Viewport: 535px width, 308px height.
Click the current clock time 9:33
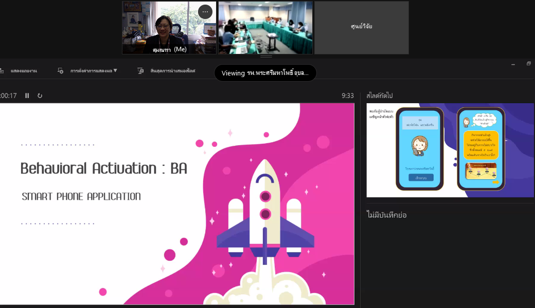coord(348,95)
